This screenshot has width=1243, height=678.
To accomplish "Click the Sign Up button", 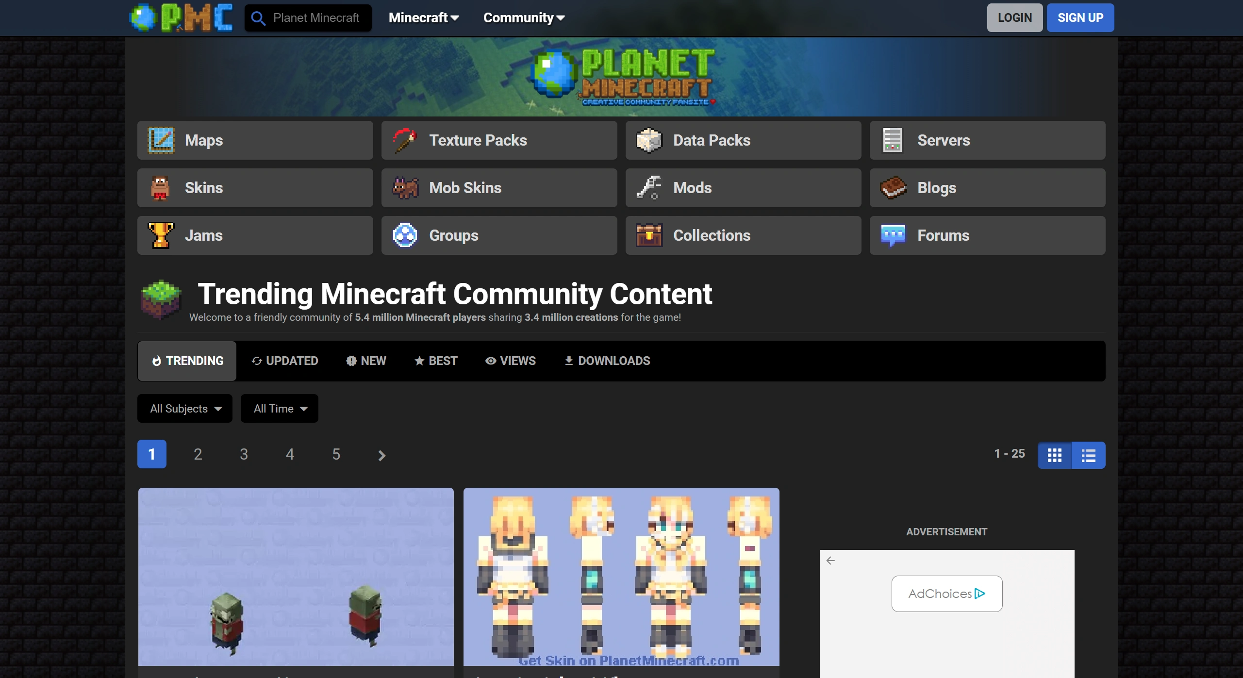I will pyautogui.click(x=1080, y=18).
